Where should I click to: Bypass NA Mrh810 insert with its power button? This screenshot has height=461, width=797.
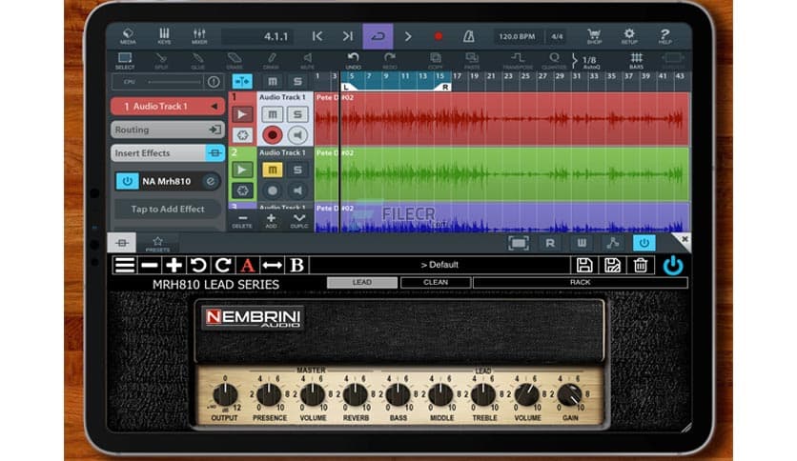[x=127, y=181]
